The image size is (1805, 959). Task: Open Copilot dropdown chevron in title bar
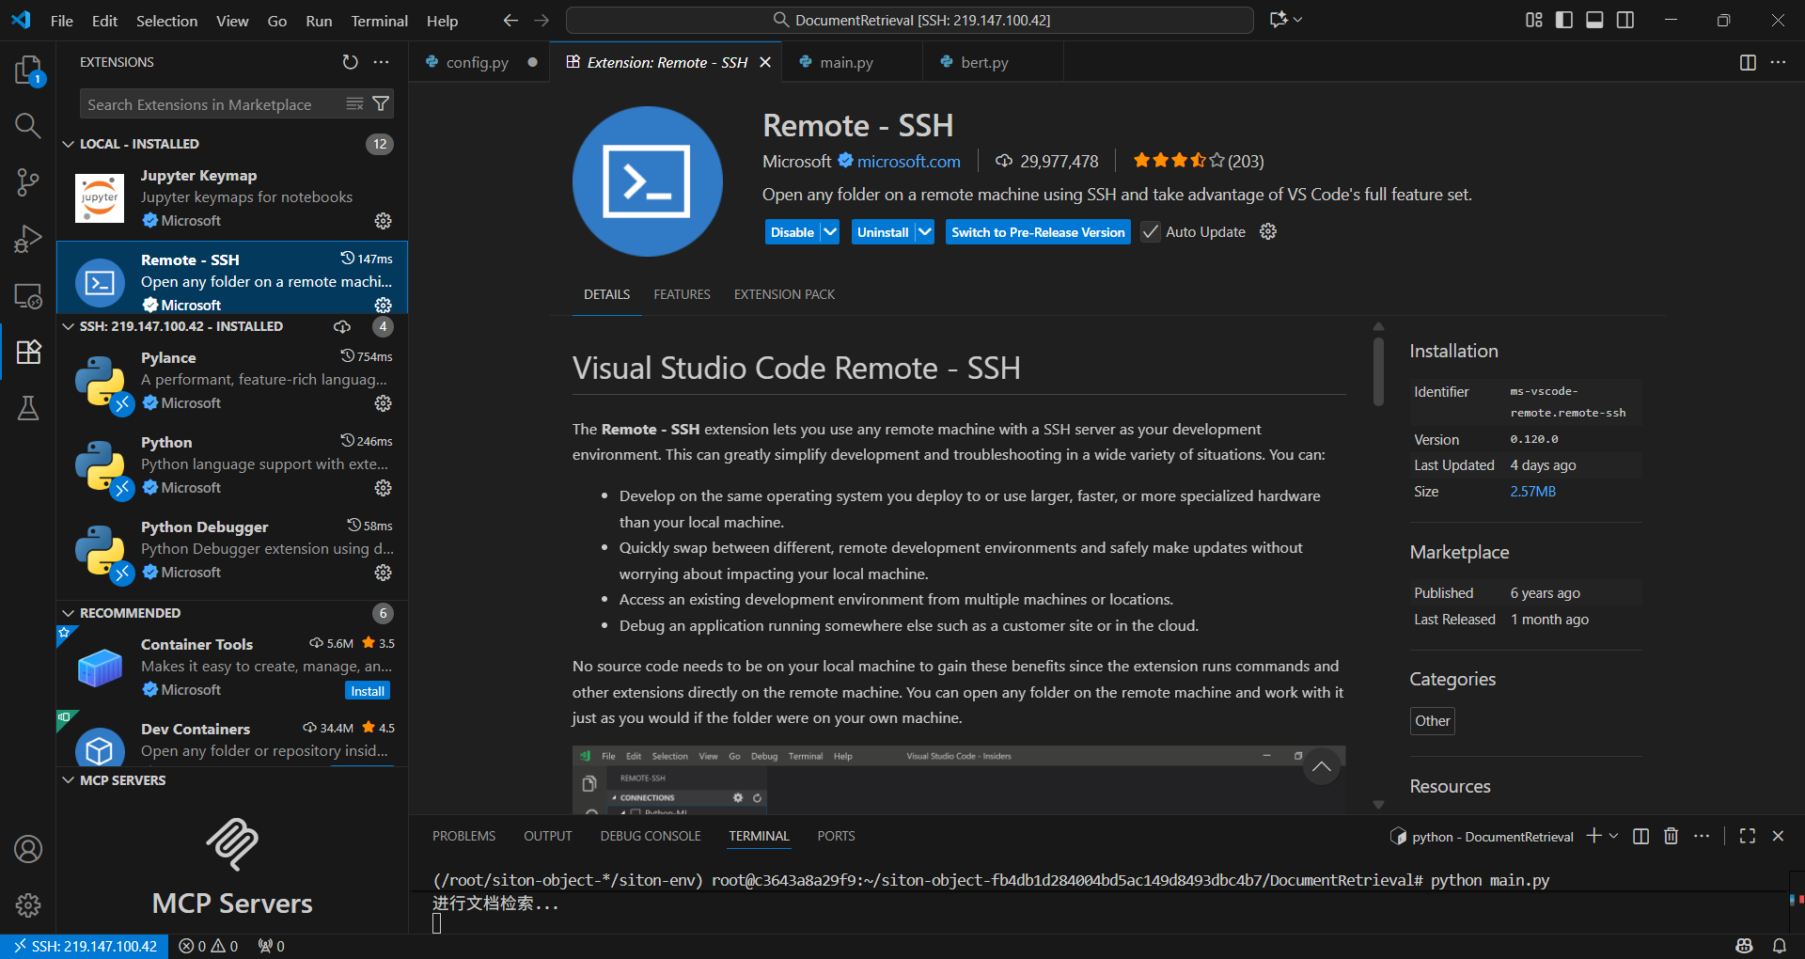coord(1298,20)
